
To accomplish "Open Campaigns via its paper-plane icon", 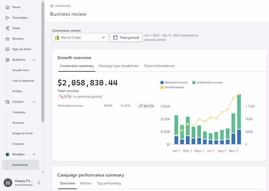I will [7, 17].
